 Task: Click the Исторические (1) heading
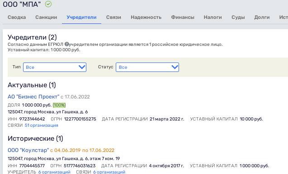(x=35, y=138)
